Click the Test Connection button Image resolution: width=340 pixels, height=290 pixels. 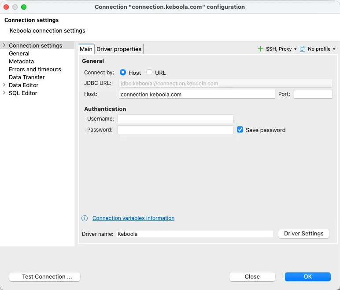pyautogui.click(x=44, y=277)
